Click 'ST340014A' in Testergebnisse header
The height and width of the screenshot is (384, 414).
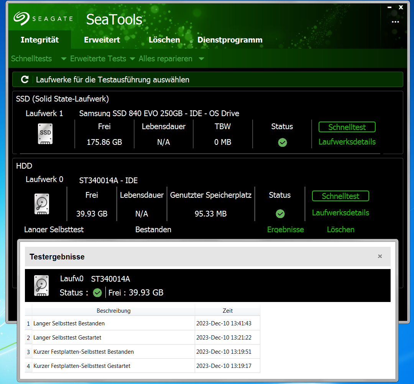click(x=110, y=279)
